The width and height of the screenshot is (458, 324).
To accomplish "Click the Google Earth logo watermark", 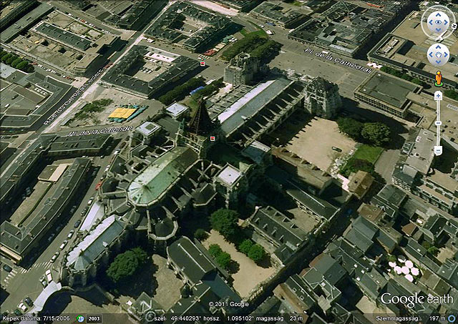I will (x=417, y=300).
